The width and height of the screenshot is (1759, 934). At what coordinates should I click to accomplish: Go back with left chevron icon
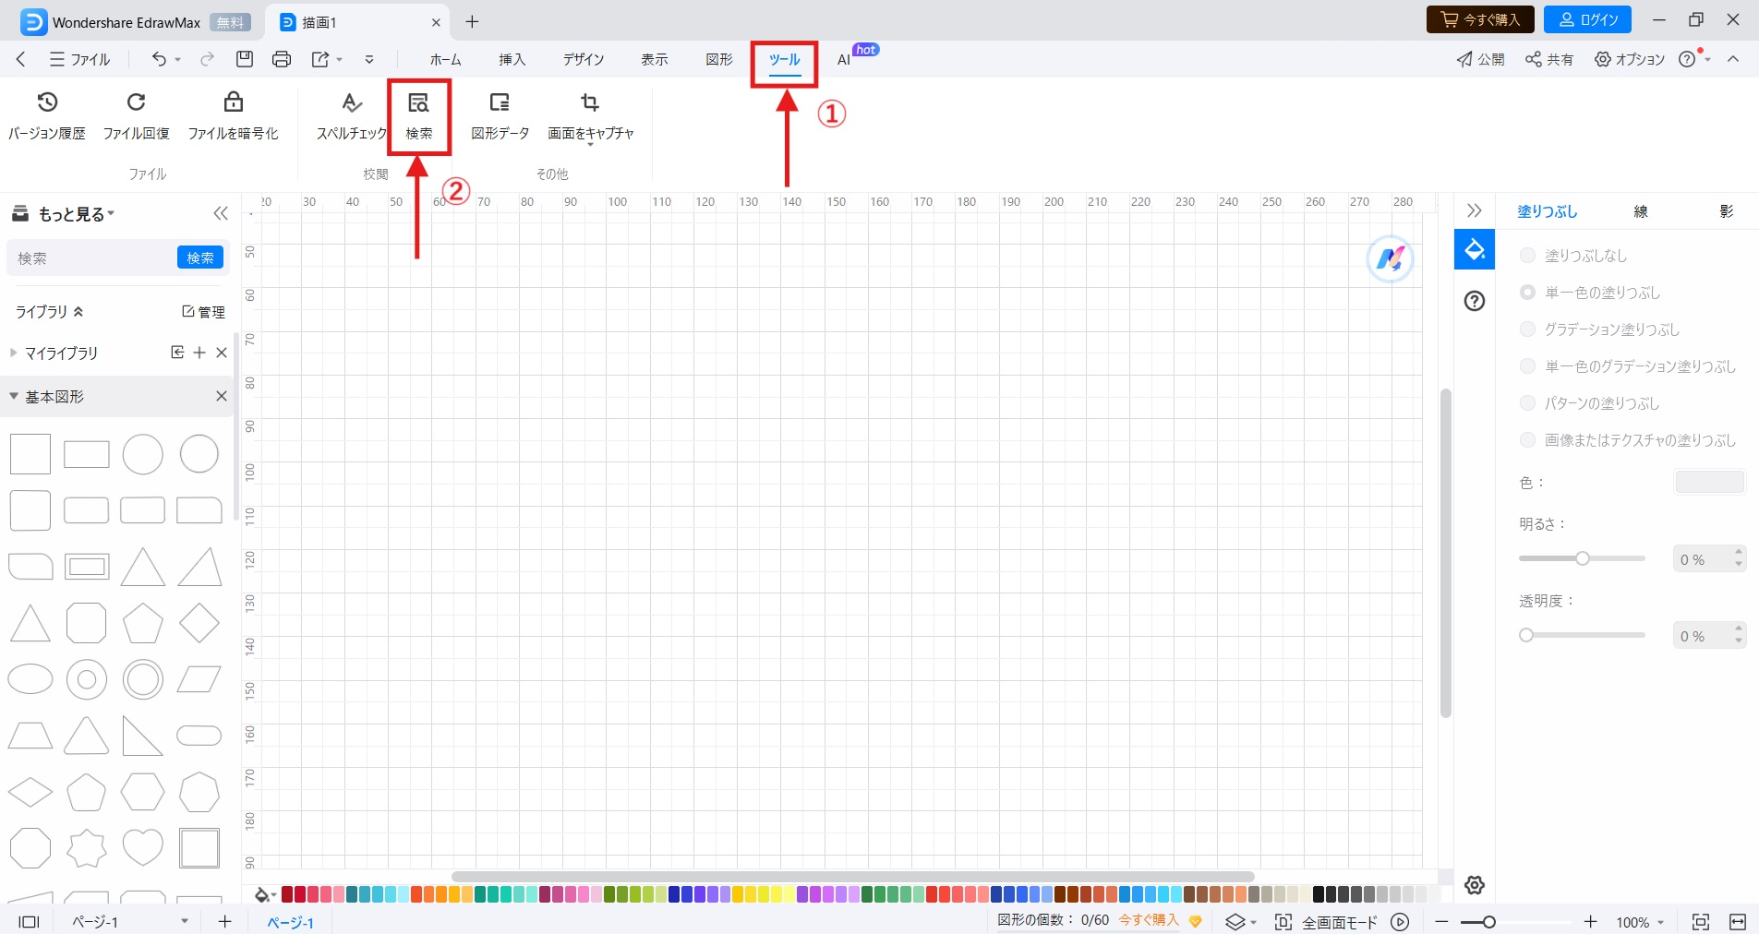click(x=20, y=59)
